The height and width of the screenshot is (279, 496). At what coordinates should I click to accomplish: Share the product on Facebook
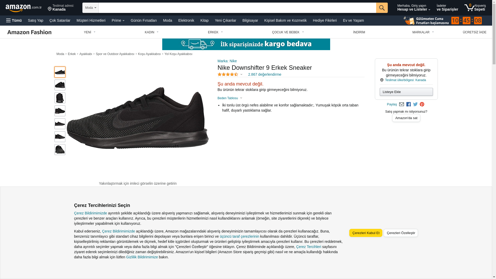(x=408, y=104)
